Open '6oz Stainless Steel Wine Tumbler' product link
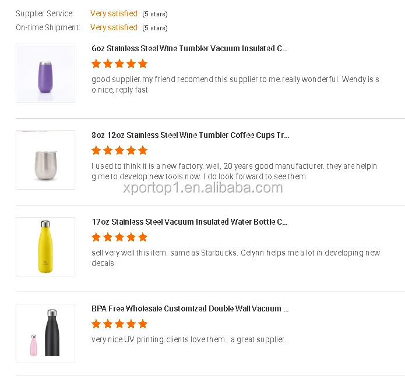Screen dimensions: 405x376 coord(189,49)
